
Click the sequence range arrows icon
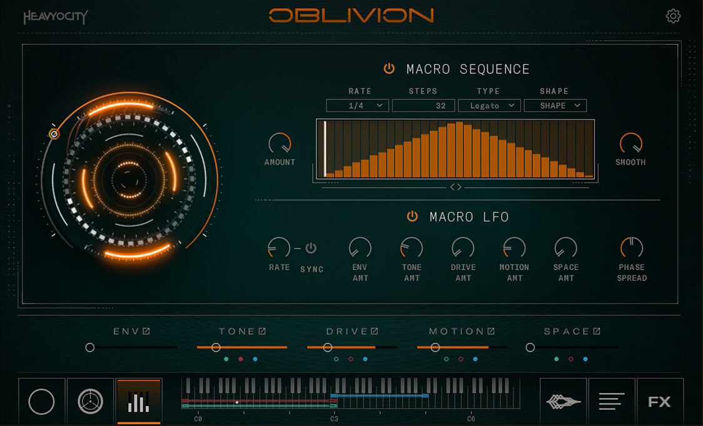[x=455, y=187]
